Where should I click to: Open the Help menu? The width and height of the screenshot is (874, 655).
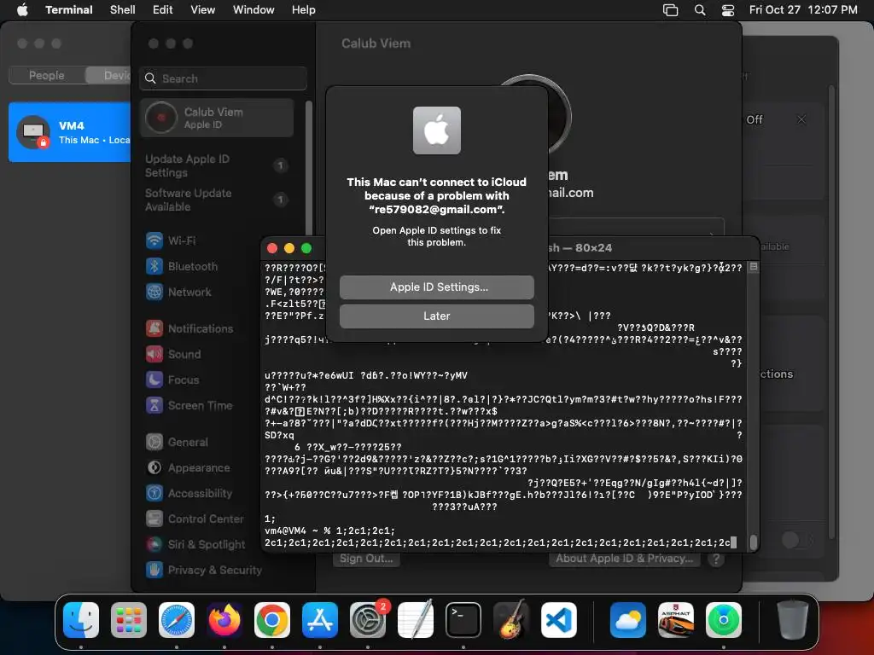[x=304, y=9]
